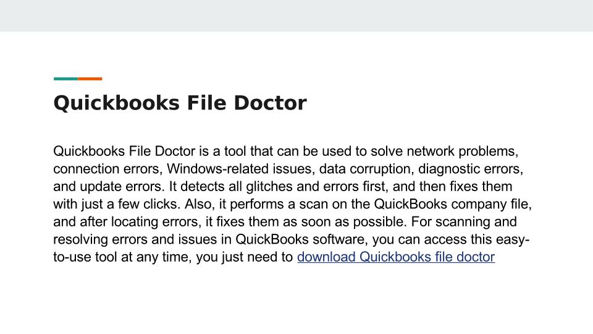Open the download Quickbooks file doctor link
Viewport: 593px width, 334px height.
click(395, 257)
